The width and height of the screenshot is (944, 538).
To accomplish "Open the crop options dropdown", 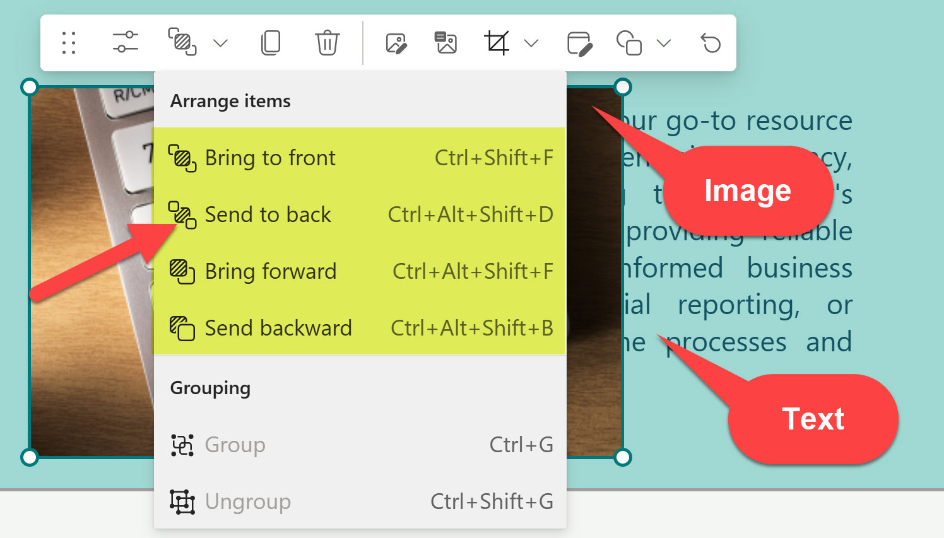I will [531, 43].
